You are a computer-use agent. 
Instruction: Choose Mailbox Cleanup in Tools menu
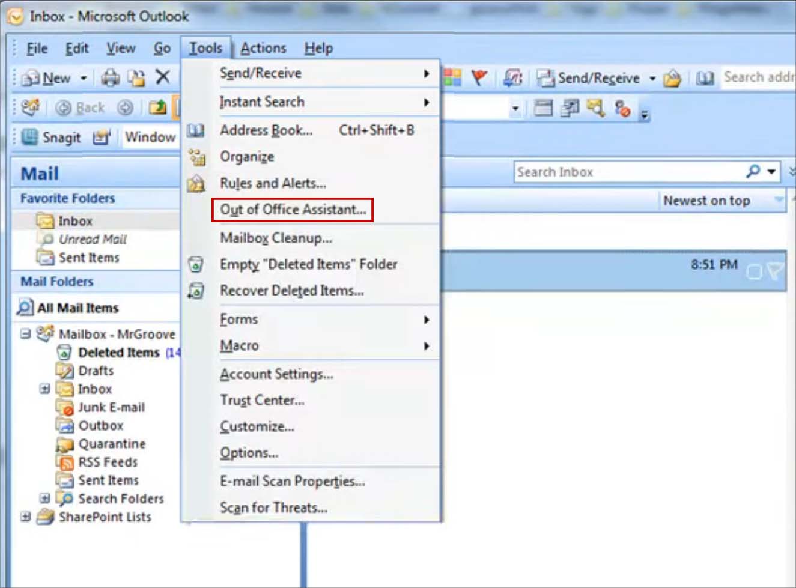311,238
